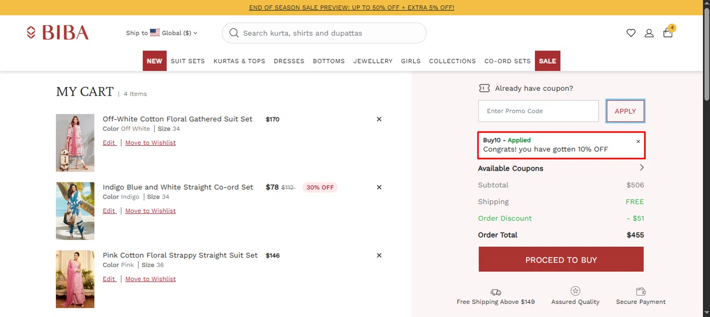Viewport: 710px width, 317px height.
Task: Open the BOTTOMS menu
Action: point(328,61)
